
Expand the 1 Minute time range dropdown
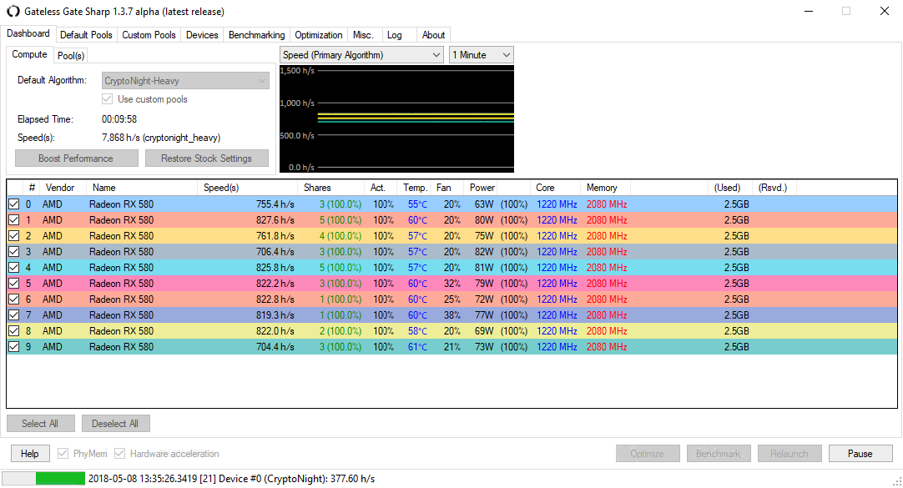pos(481,55)
